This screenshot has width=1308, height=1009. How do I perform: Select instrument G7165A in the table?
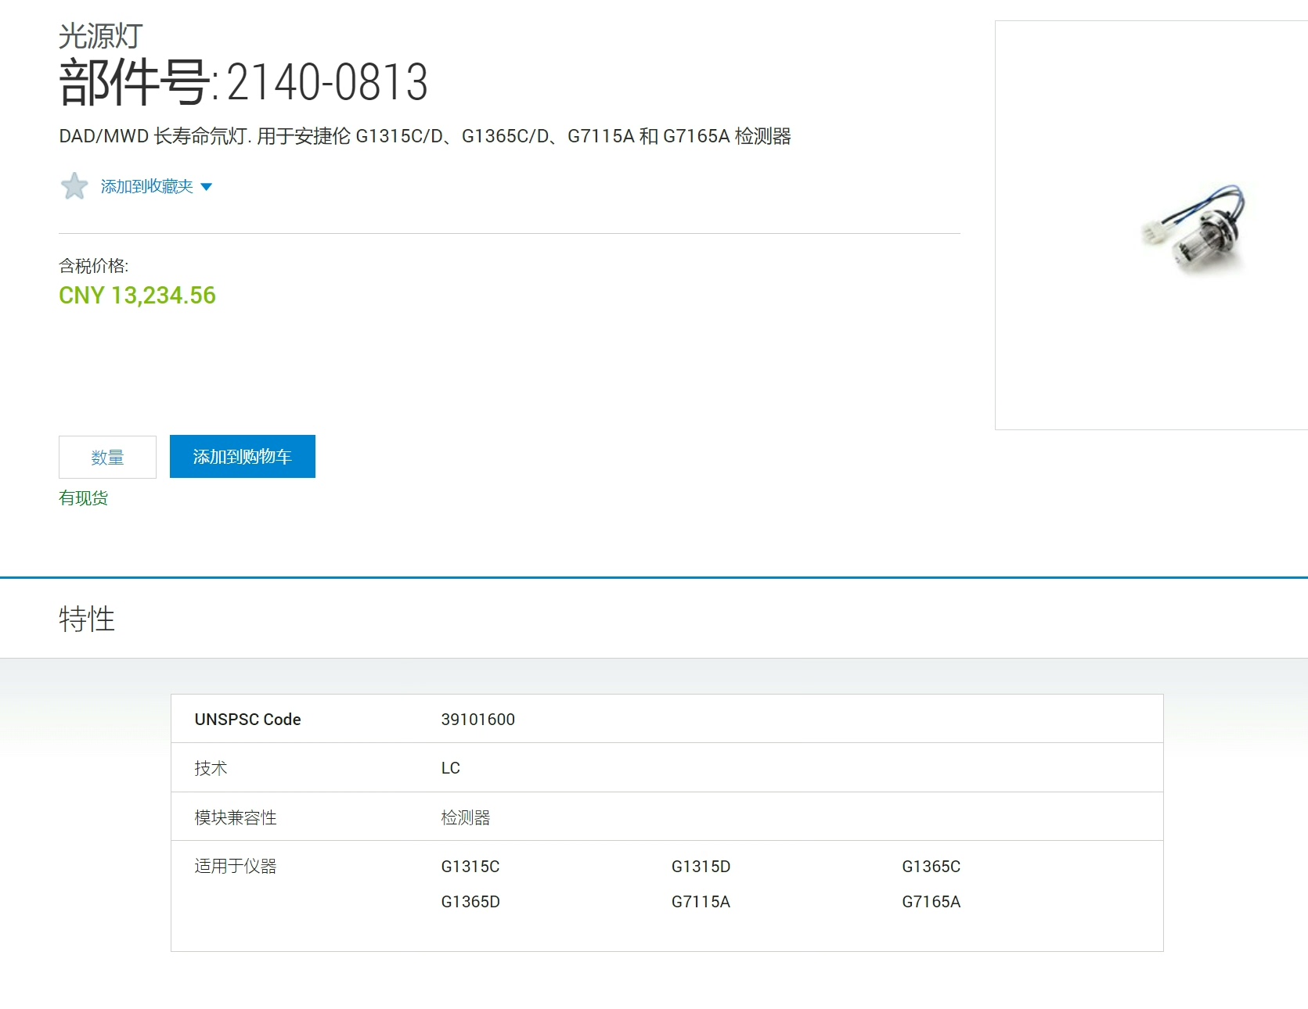[931, 902]
